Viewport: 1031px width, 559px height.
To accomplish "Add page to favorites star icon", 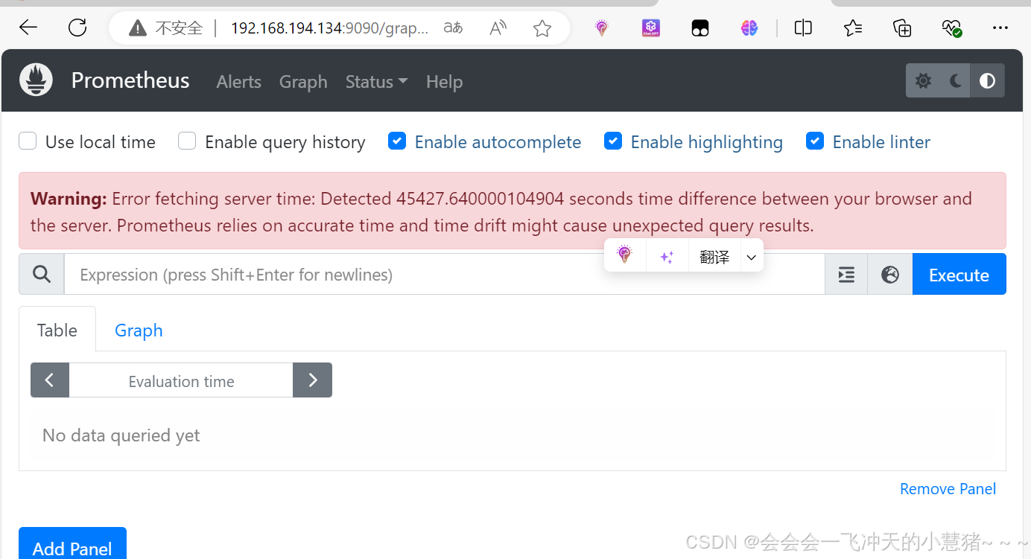I will click(x=542, y=28).
